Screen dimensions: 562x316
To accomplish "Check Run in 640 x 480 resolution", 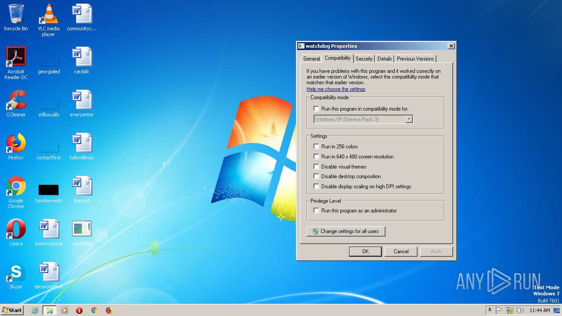I will tap(316, 157).
